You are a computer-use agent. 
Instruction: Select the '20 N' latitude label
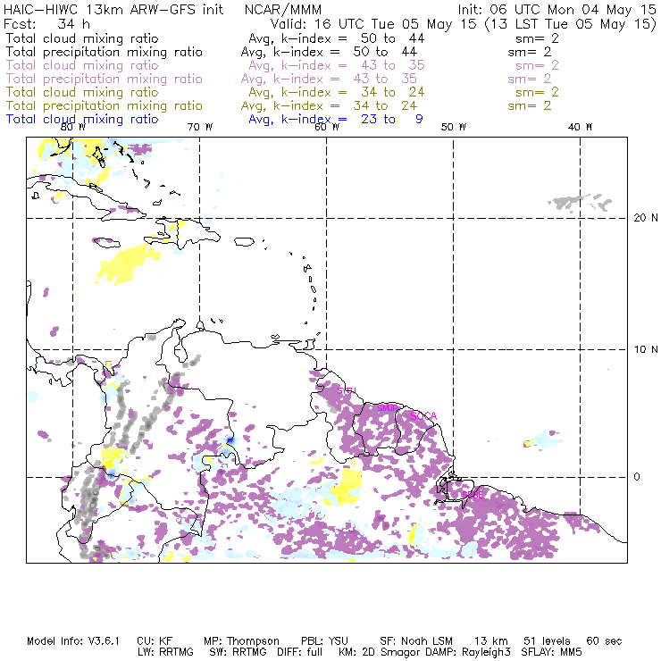click(x=646, y=218)
